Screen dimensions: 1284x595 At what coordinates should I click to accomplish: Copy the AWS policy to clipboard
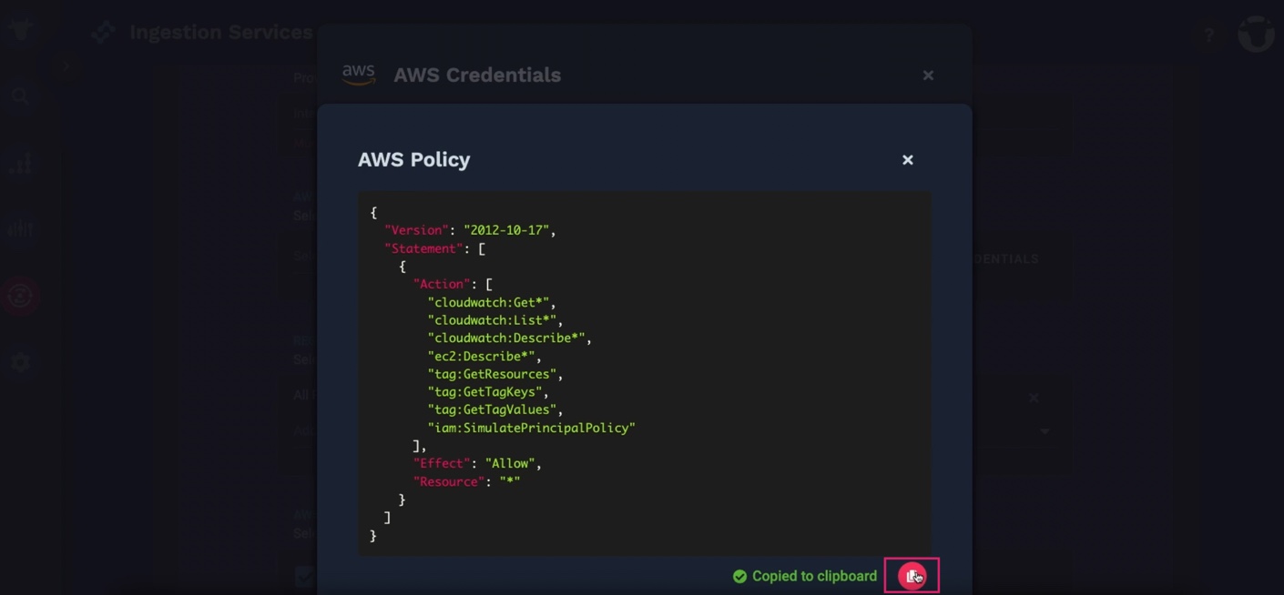pos(912,575)
